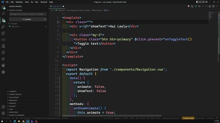
Task: Open the Search view in the activity bar
Action: (x=3, y=14)
